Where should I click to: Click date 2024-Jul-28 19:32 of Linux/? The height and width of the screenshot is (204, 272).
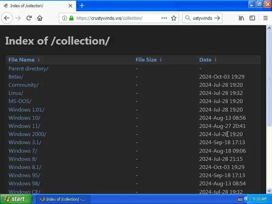(x=221, y=93)
